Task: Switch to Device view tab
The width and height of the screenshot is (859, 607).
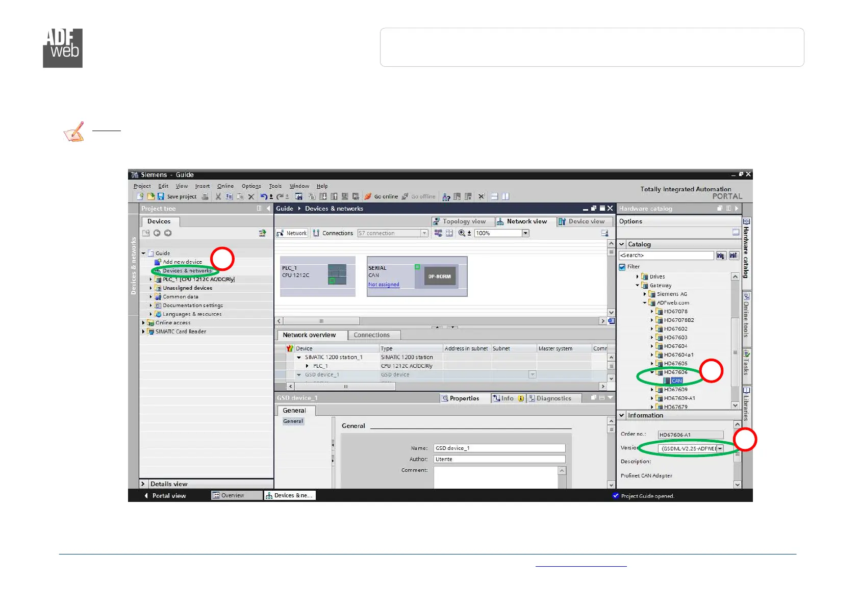Action: click(585, 221)
